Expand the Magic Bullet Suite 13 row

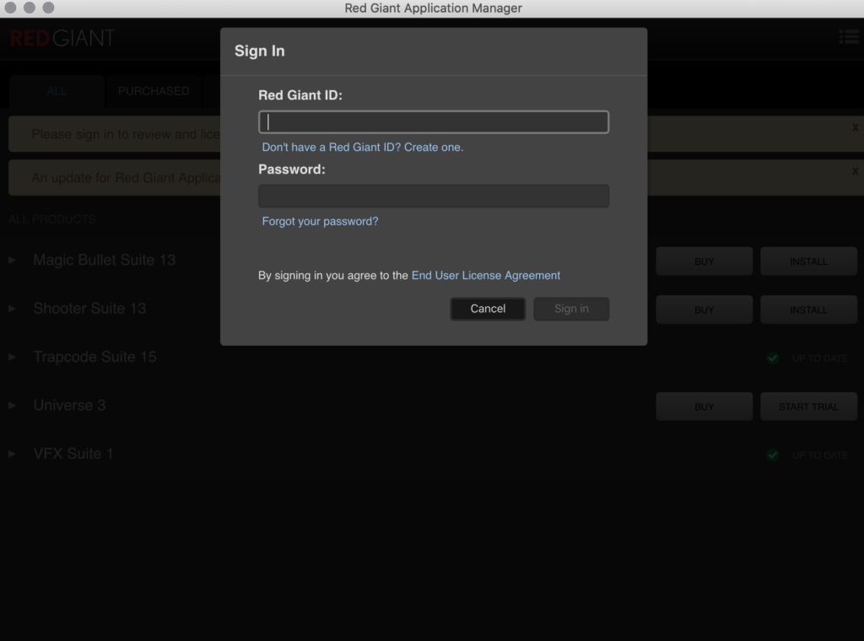click(13, 261)
